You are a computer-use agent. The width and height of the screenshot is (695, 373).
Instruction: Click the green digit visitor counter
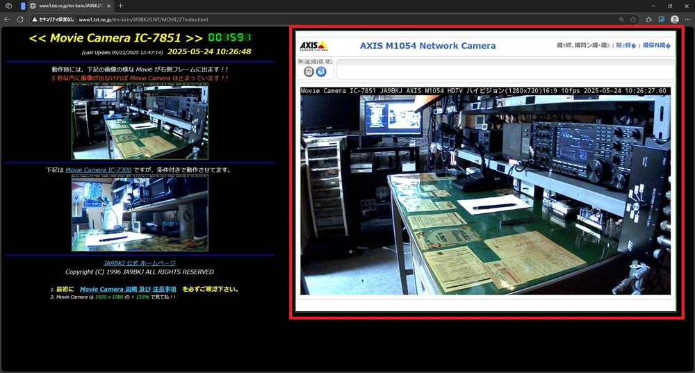coord(229,38)
